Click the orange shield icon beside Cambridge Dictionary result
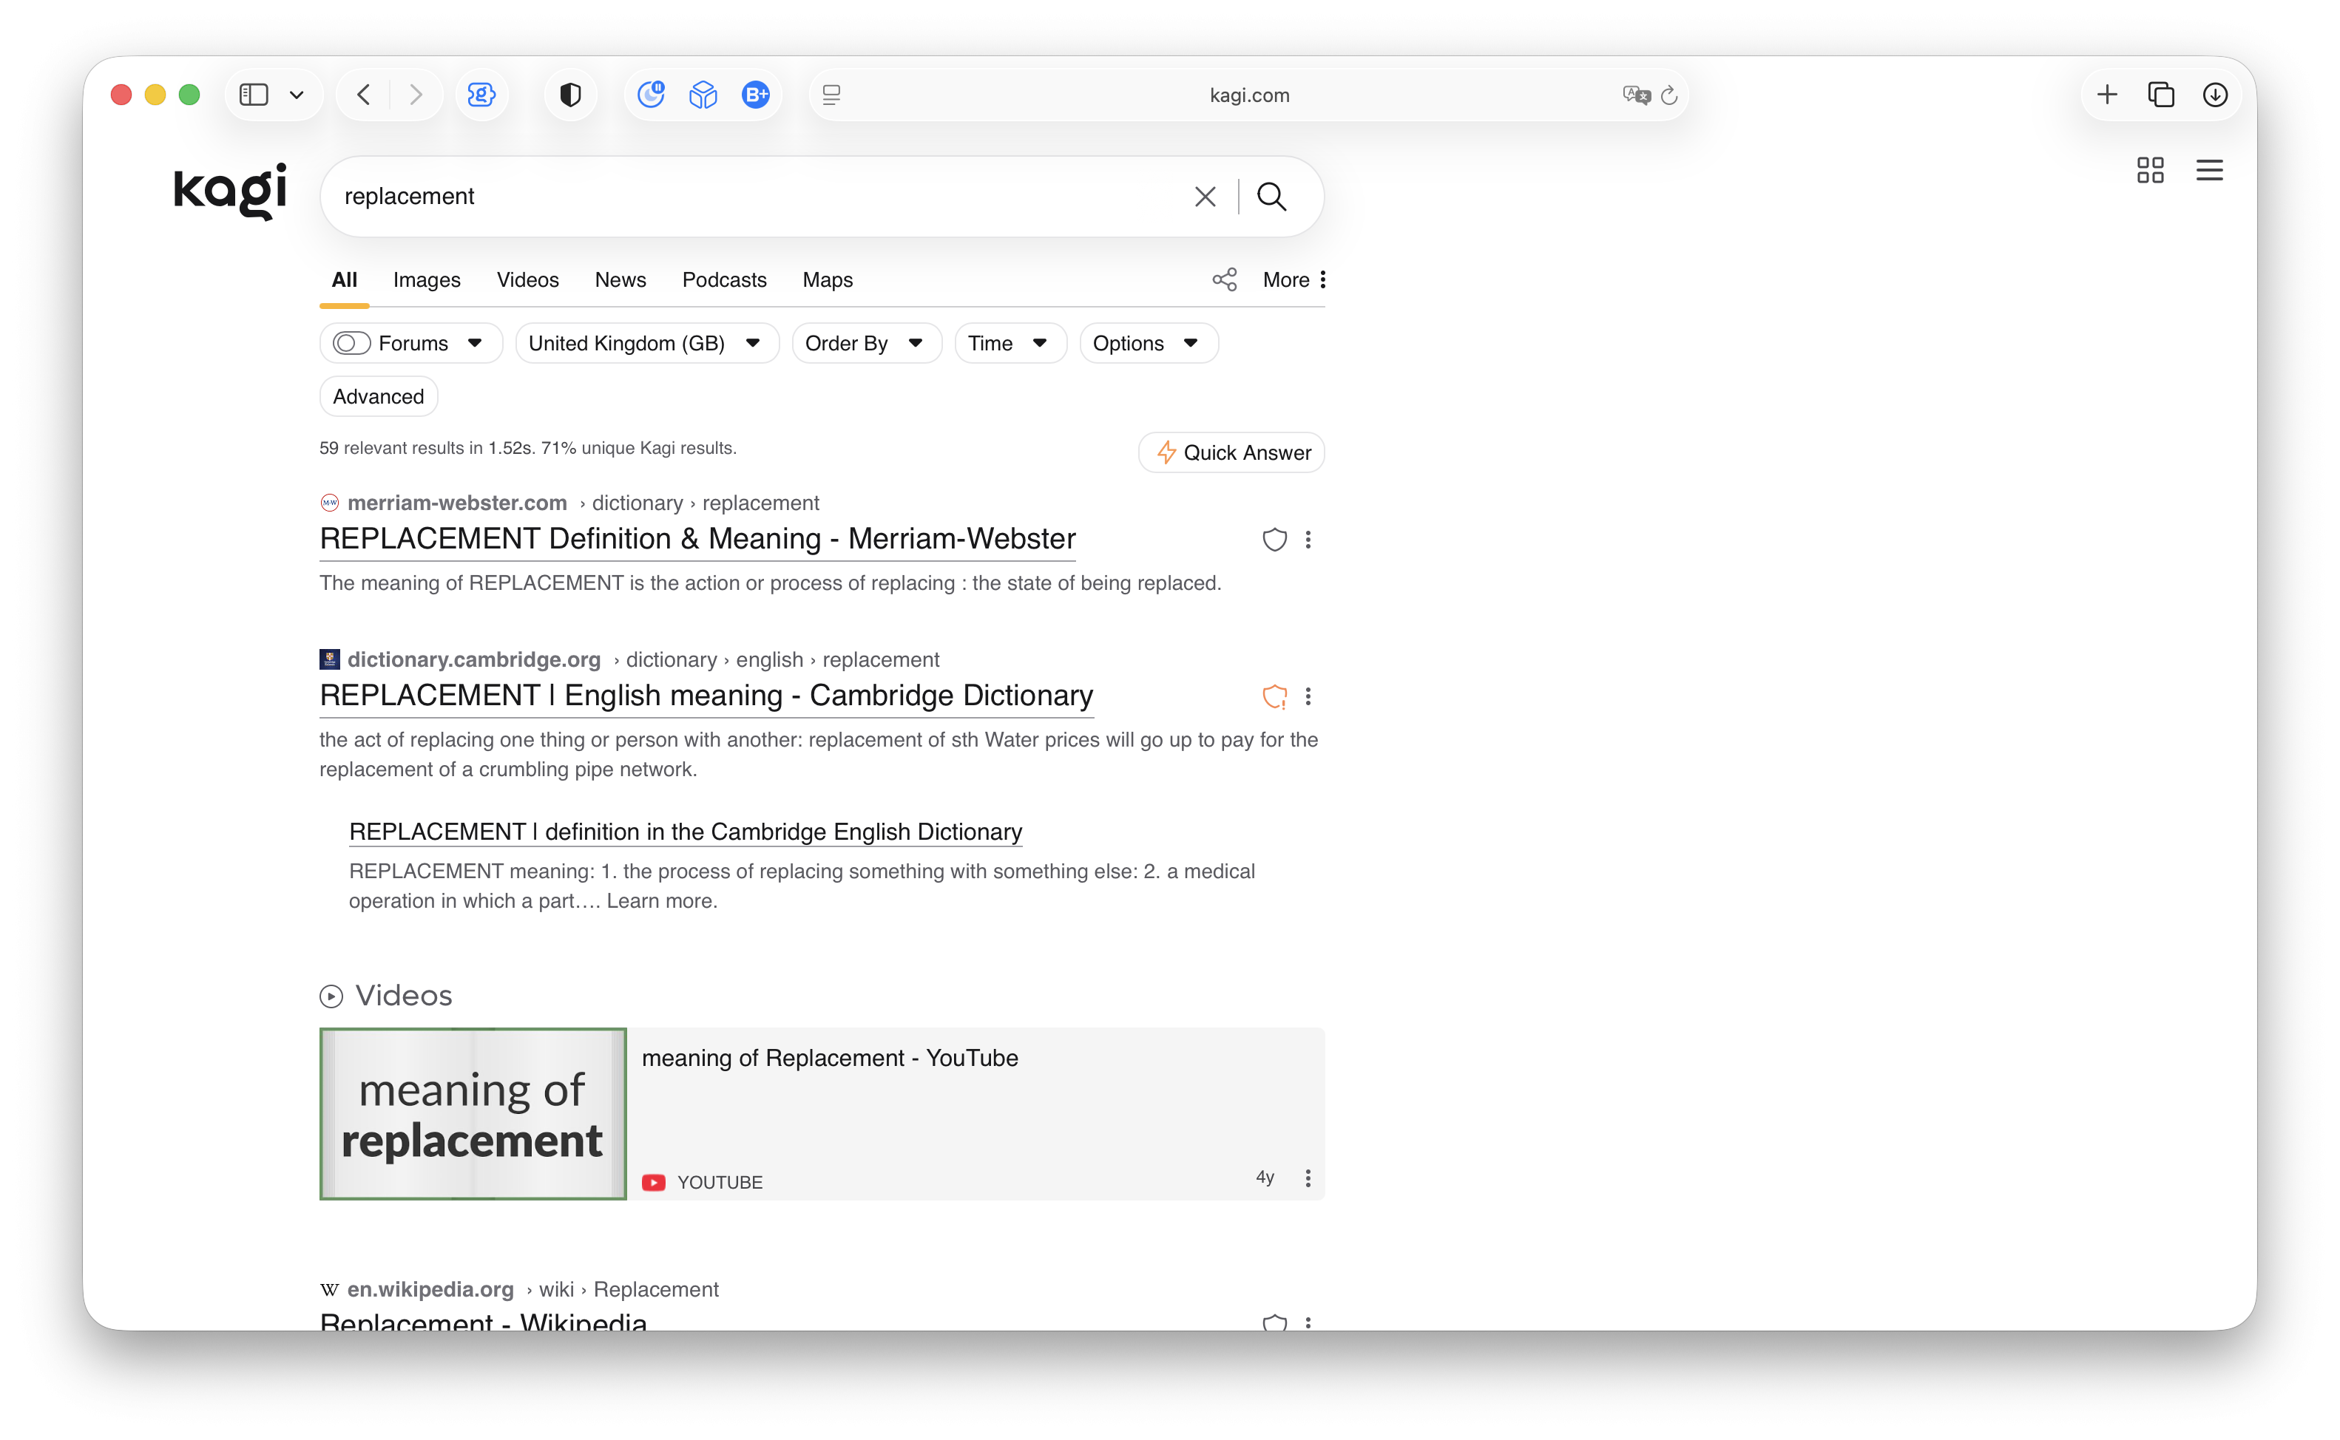 coord(1274,697)
